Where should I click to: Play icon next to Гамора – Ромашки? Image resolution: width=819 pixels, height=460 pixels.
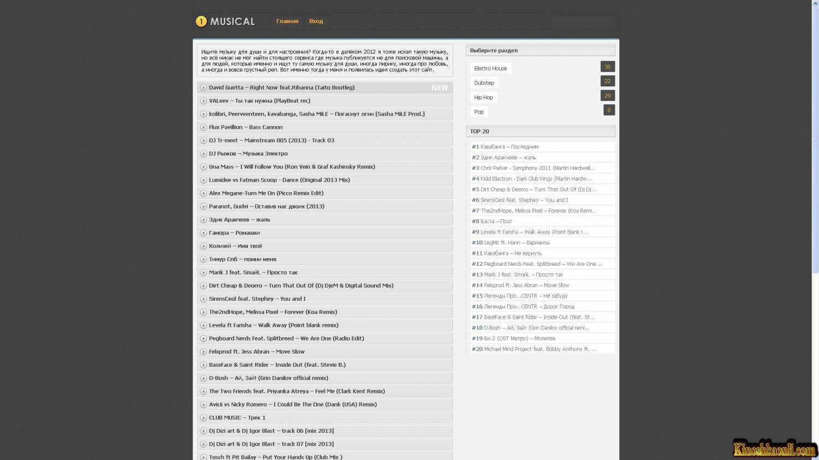tap(203, 233)
